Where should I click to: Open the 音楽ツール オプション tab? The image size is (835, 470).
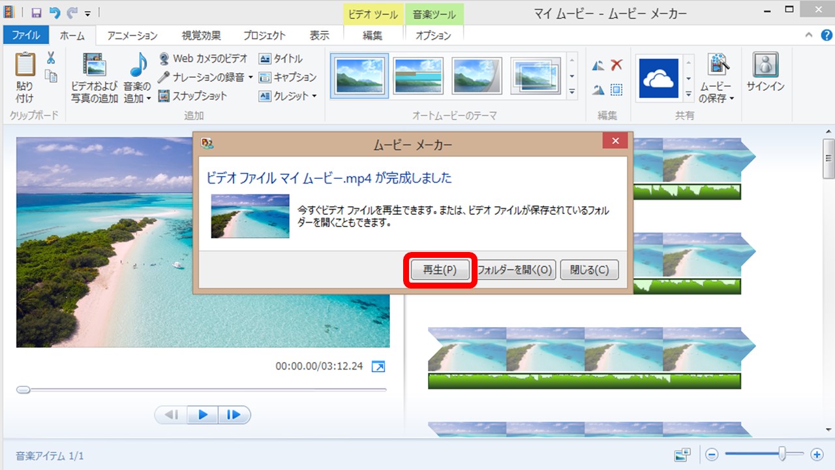(434, 35)
